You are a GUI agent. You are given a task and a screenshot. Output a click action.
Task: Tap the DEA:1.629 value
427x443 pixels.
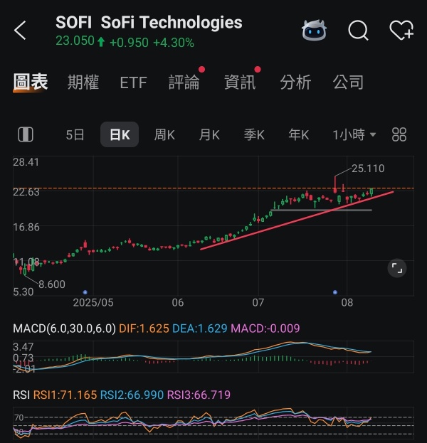tap(200, 329)
